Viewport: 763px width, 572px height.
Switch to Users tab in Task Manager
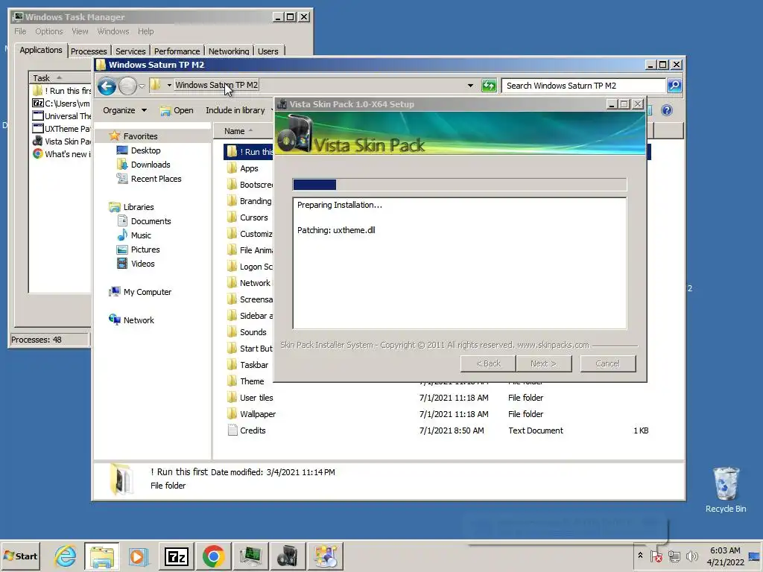point(267,51)
